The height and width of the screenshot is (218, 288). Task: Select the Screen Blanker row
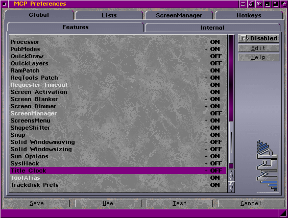coord(118,100)
